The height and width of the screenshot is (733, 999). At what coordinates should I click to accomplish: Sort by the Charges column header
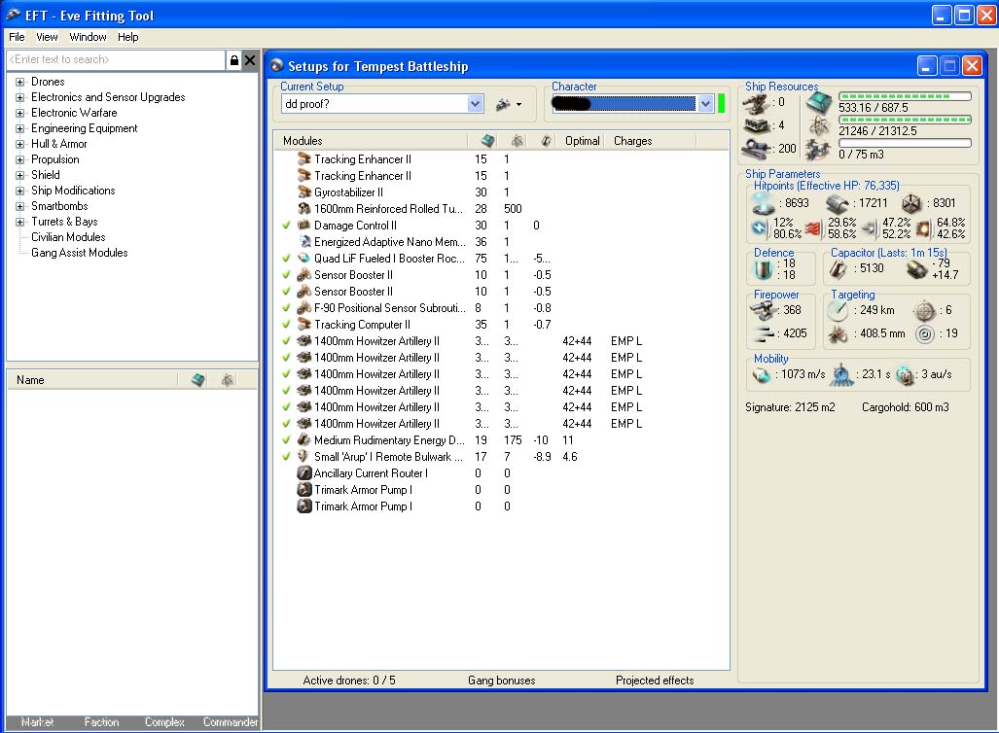[650, 141]
